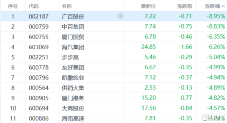The width and height of the screenshot is (227, 123).
Task: Select the change percent -5.04%
Action: (x=216, y=57)
